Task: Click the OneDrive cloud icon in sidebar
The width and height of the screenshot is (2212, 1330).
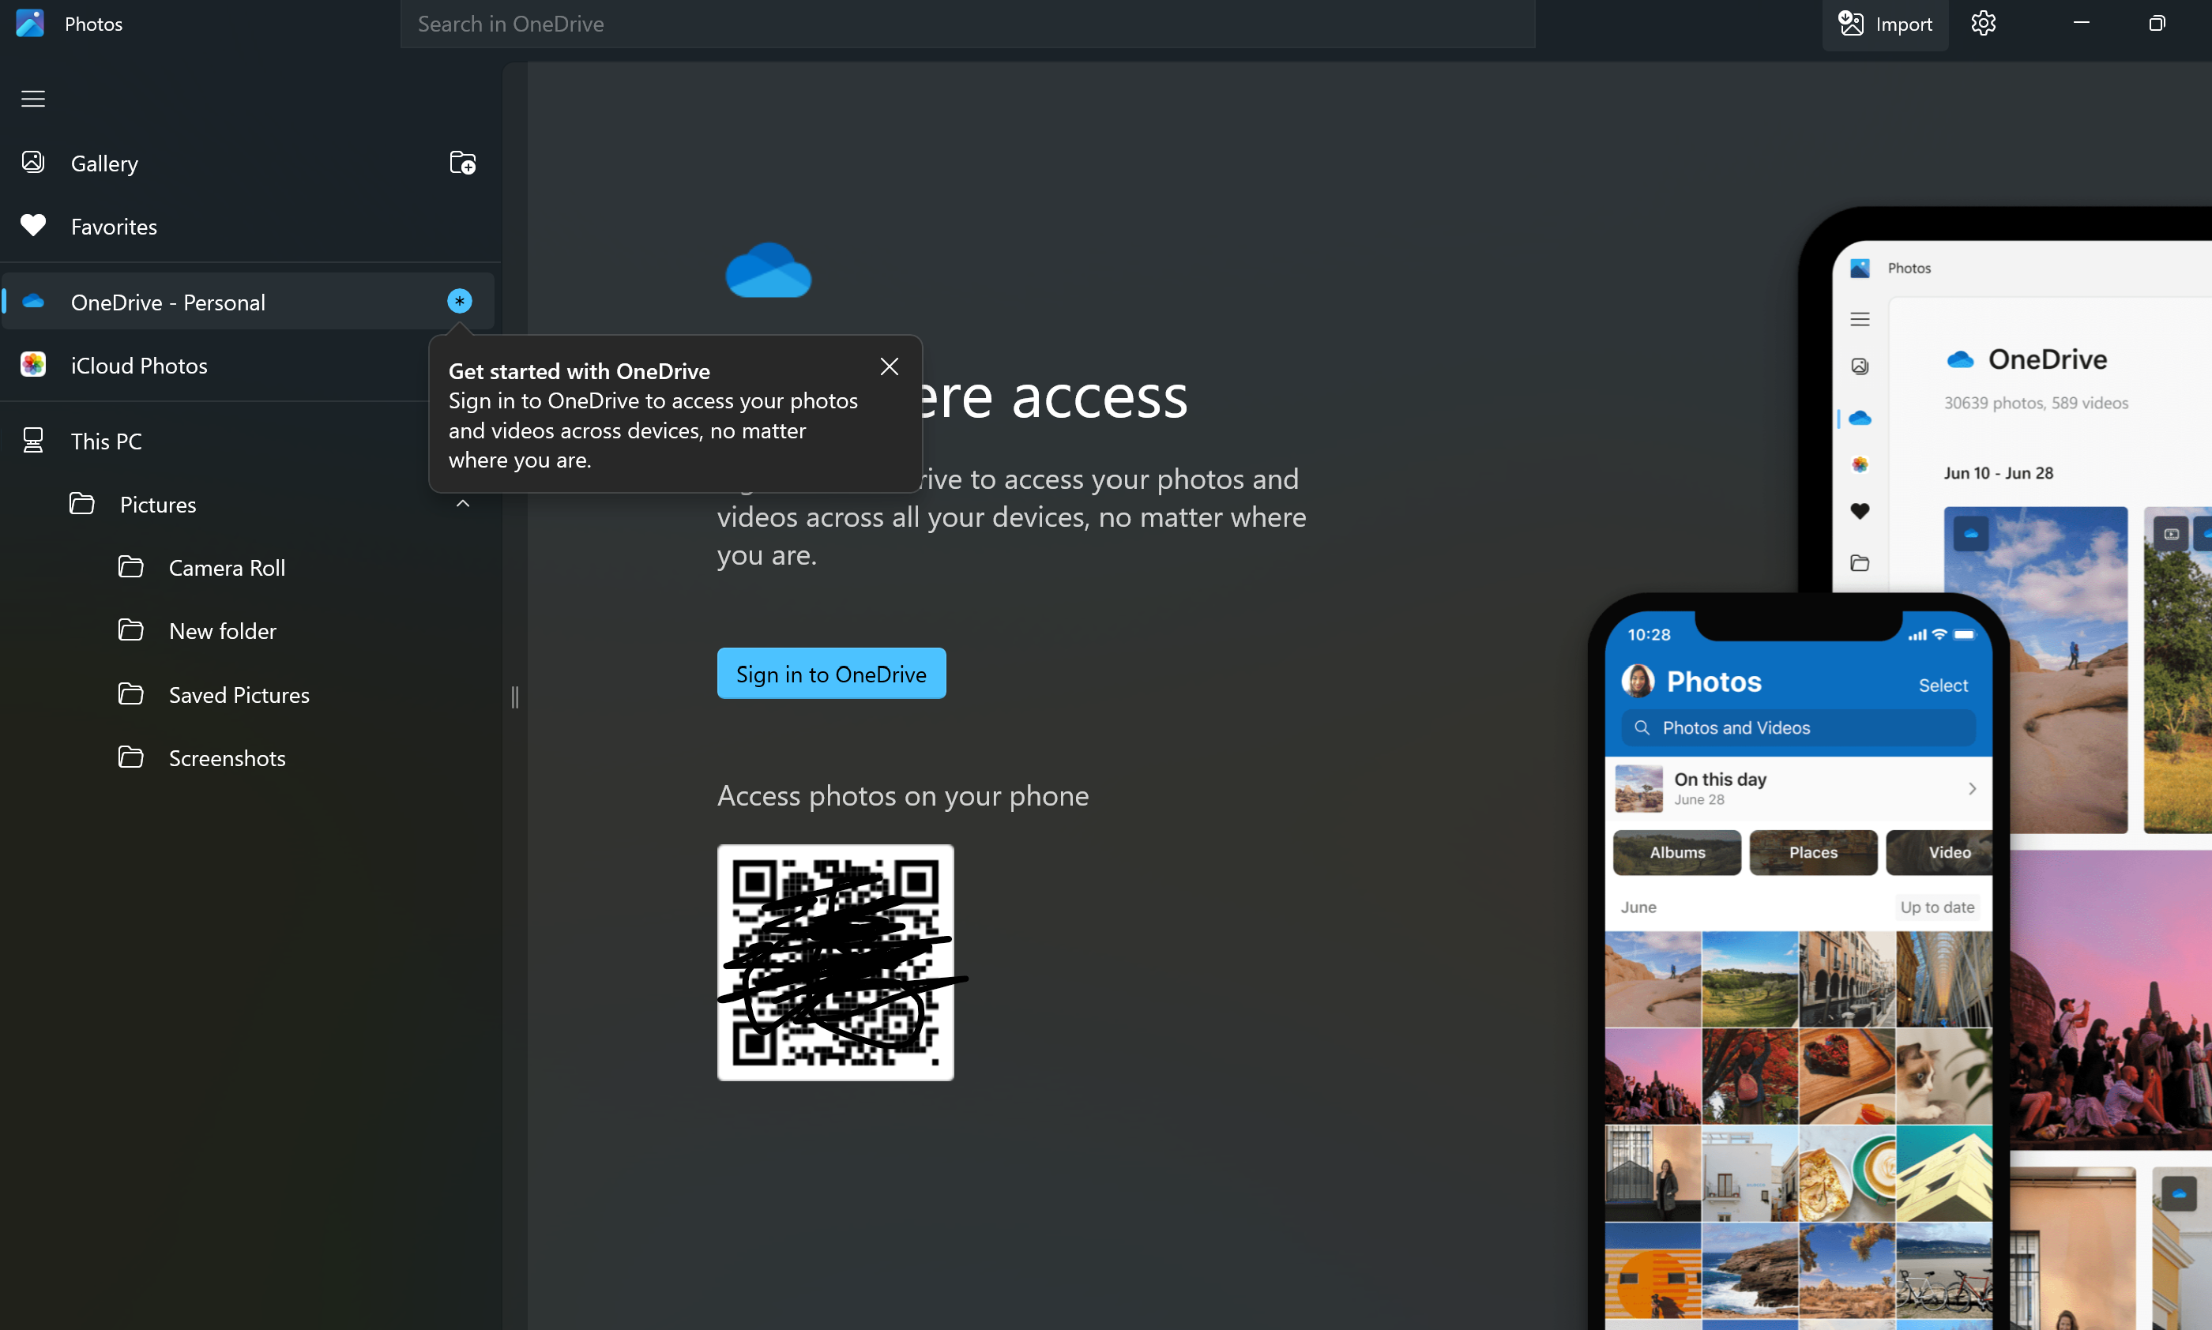Action: click(x=33, y=302)
